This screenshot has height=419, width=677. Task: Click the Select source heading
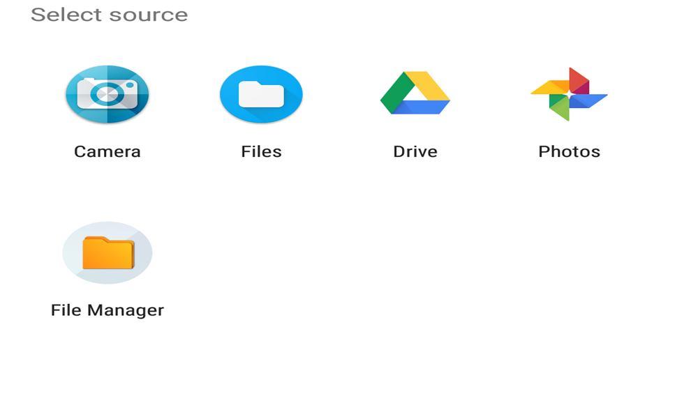tap(110, 15)
